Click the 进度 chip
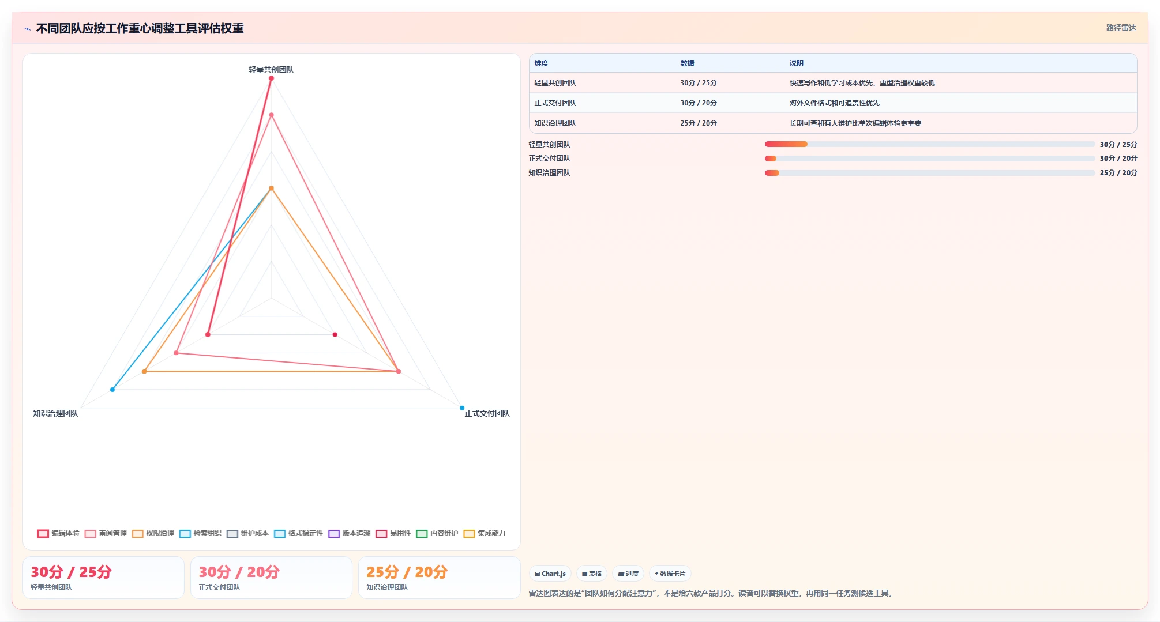Screen dimensions: 1160x622 (628, 574)
